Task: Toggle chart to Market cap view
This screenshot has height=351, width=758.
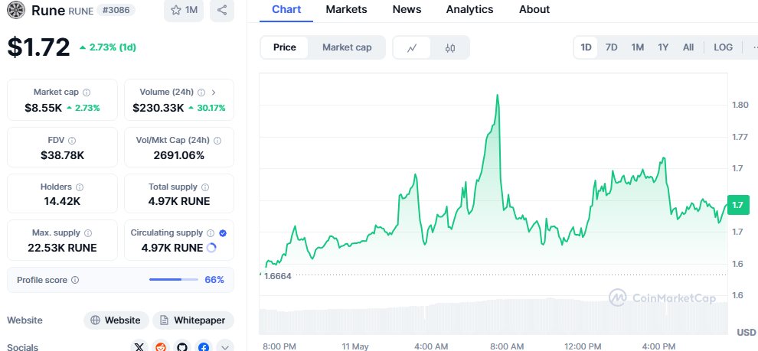Action: [347, 47]
